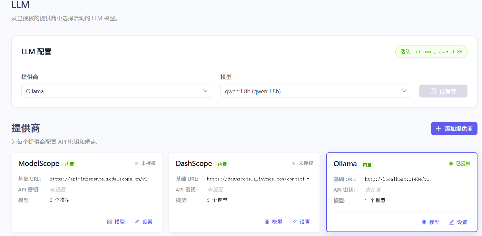Image resolution: width=482 pixels, height=236 pixels.
Task: Expand the 模型 qwen:1.8b dropdown
Action: (x=315, y=91)
